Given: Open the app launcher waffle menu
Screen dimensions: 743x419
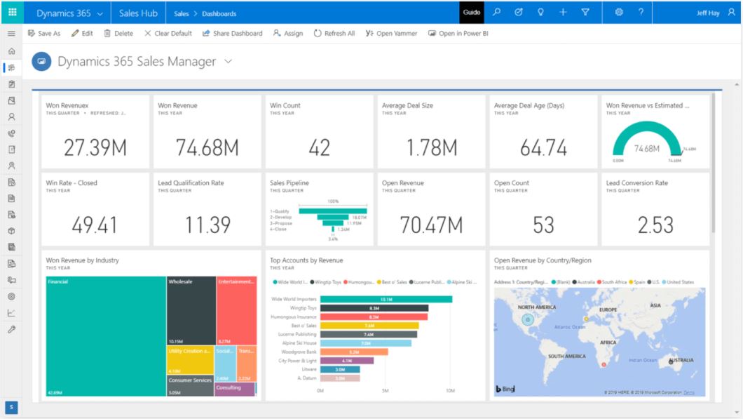Looking at the screenshot, I should pos(13,13).
